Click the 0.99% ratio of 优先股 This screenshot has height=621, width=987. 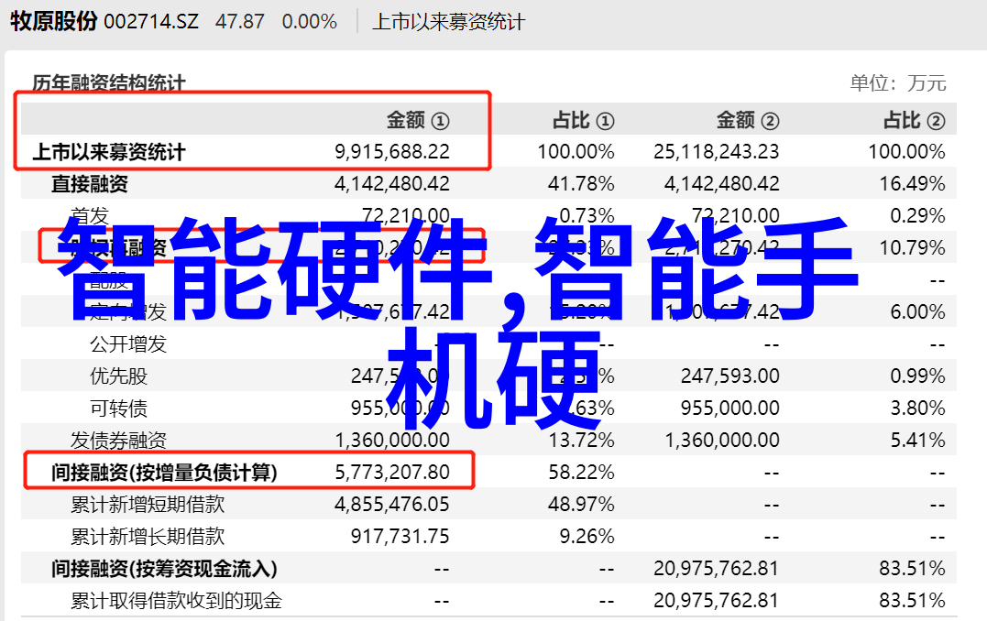point(917,376)
